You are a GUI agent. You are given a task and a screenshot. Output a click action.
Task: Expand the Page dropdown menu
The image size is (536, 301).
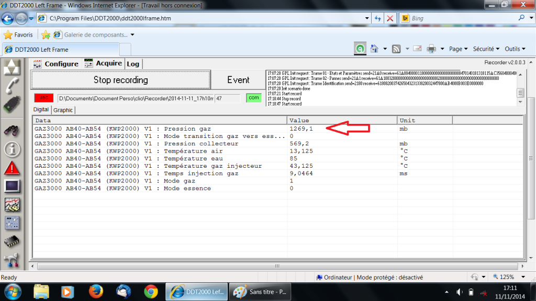click(x=459, y=49)
